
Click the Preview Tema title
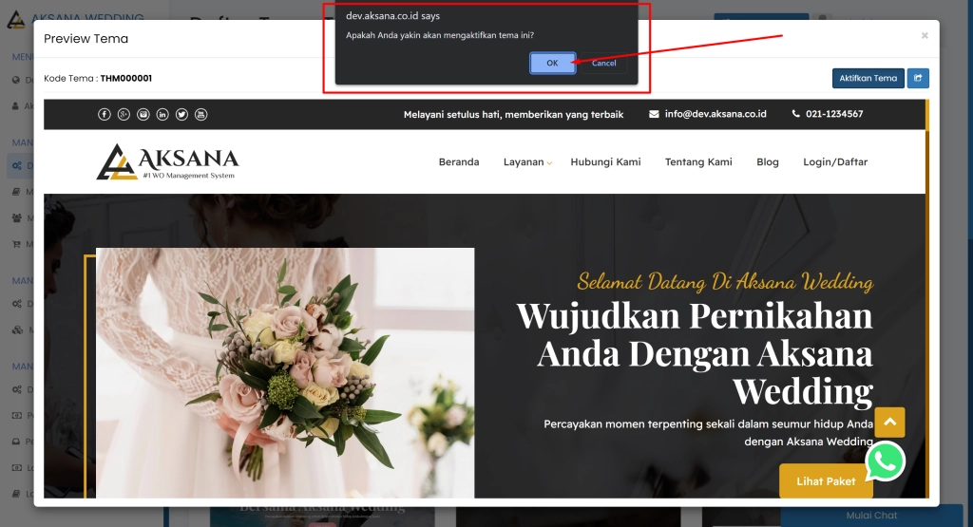click(x=86, y=38)
